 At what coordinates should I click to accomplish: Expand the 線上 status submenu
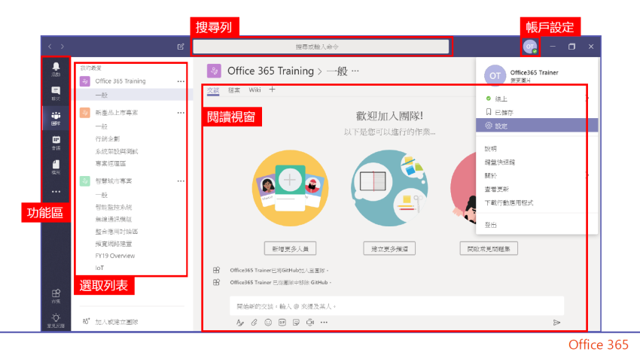[x=587, y=99]
